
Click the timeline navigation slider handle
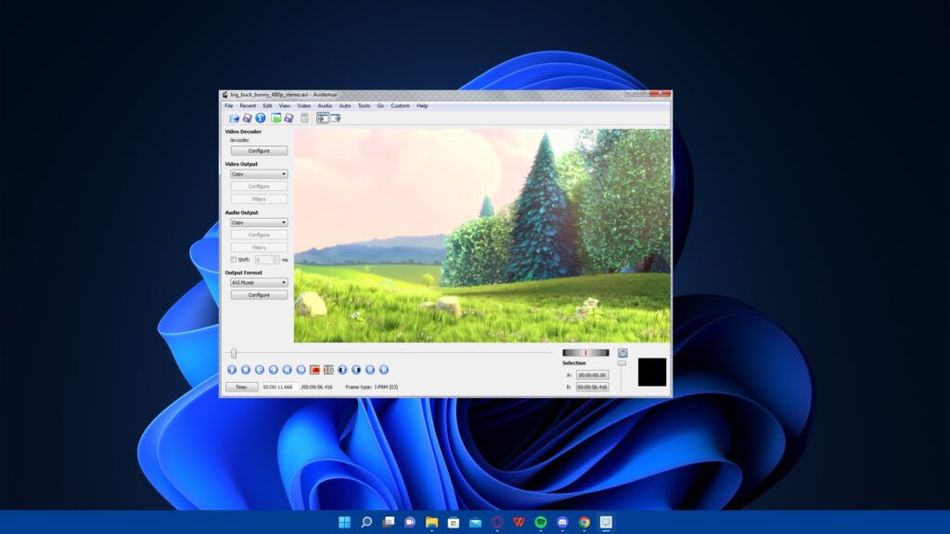point(234,353)
